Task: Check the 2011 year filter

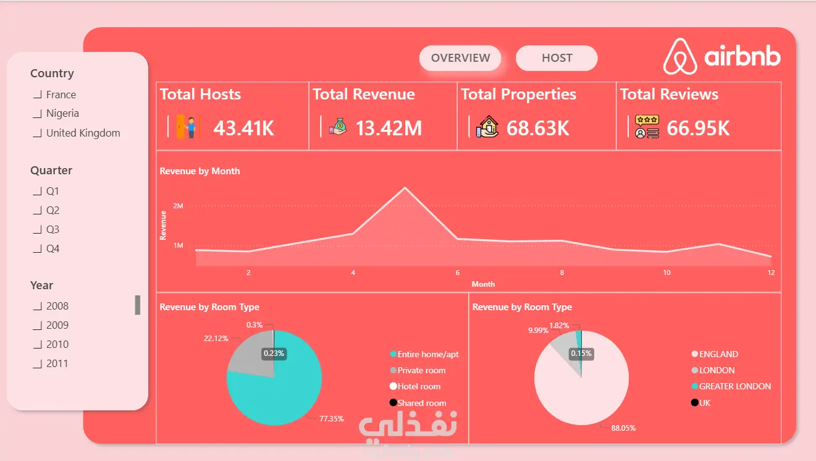Action: click(x=37, y=364)
